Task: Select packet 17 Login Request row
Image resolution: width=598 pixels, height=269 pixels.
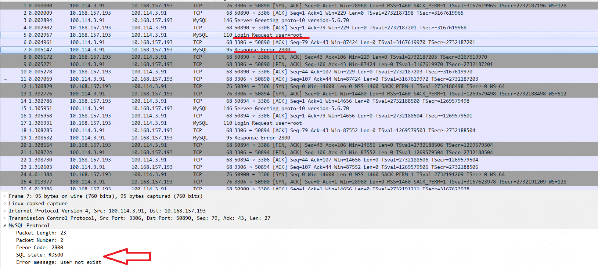Action: (299, 123)
